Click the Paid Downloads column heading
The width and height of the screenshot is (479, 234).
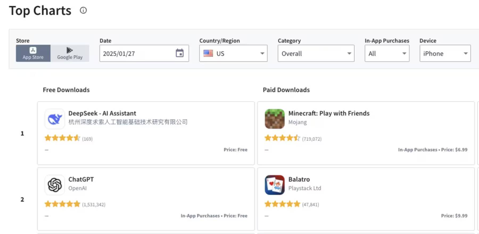[286, 90]
